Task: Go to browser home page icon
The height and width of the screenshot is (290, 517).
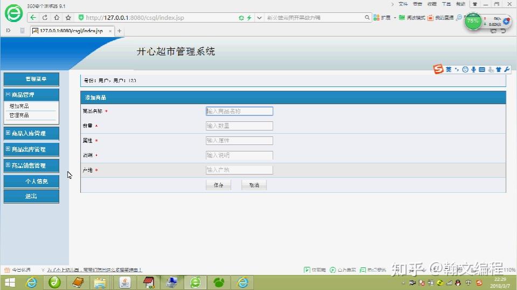Action: [x=57, y=17]
